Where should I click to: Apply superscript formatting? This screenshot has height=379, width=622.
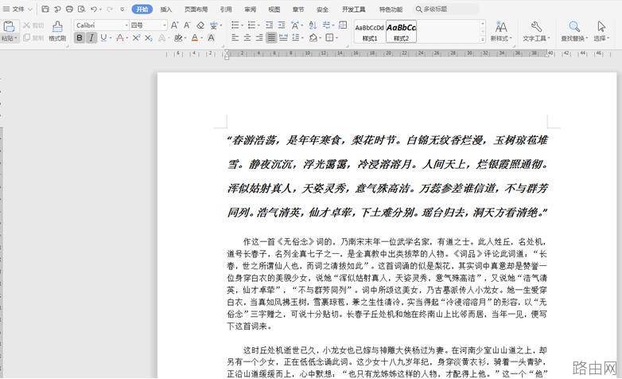[136, 37]
